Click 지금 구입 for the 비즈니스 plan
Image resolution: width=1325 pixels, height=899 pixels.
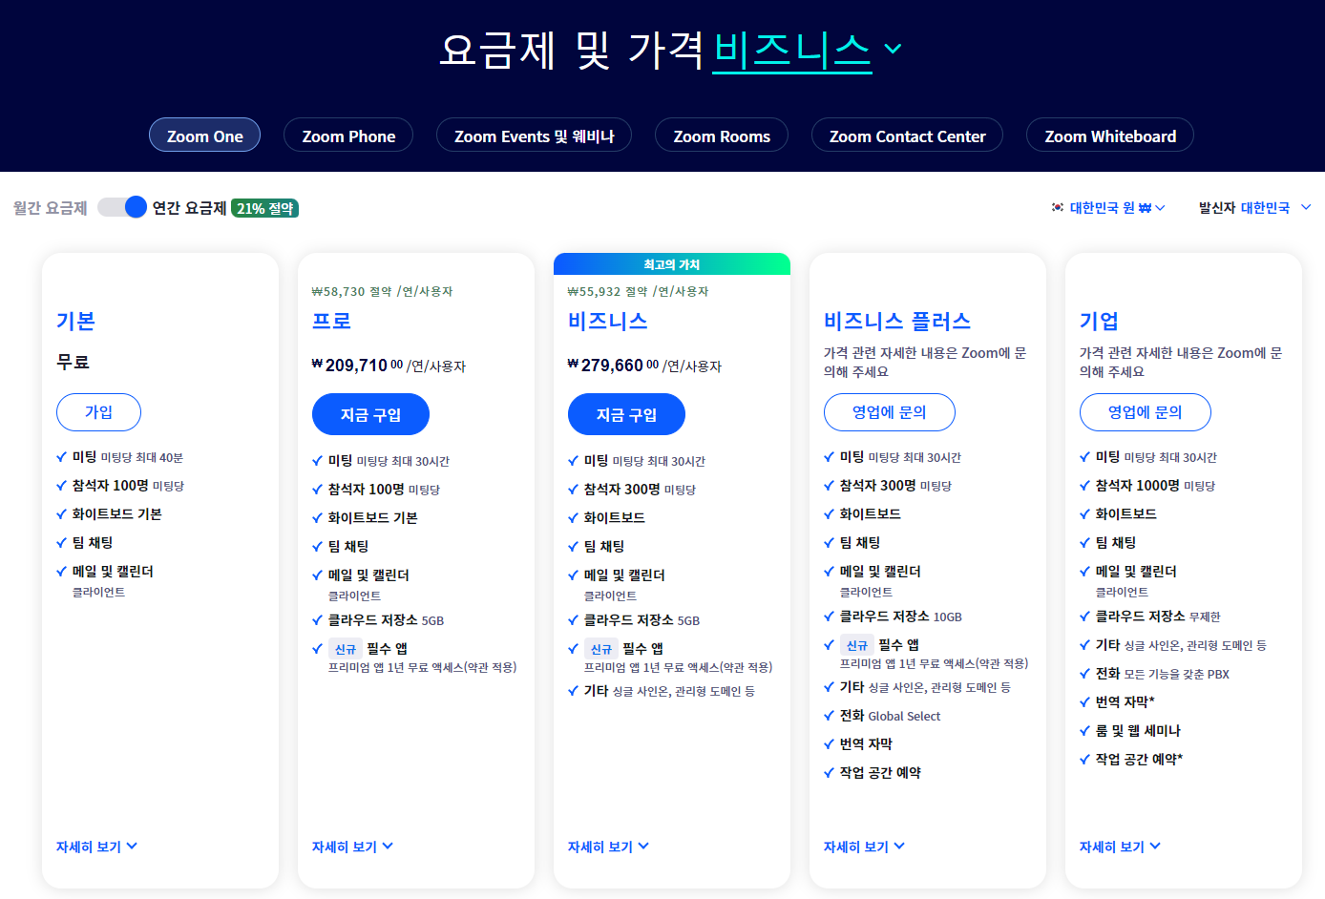tap(626, 415)
